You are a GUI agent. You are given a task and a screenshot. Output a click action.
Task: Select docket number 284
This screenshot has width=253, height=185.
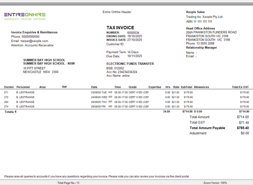click(6, 102)
